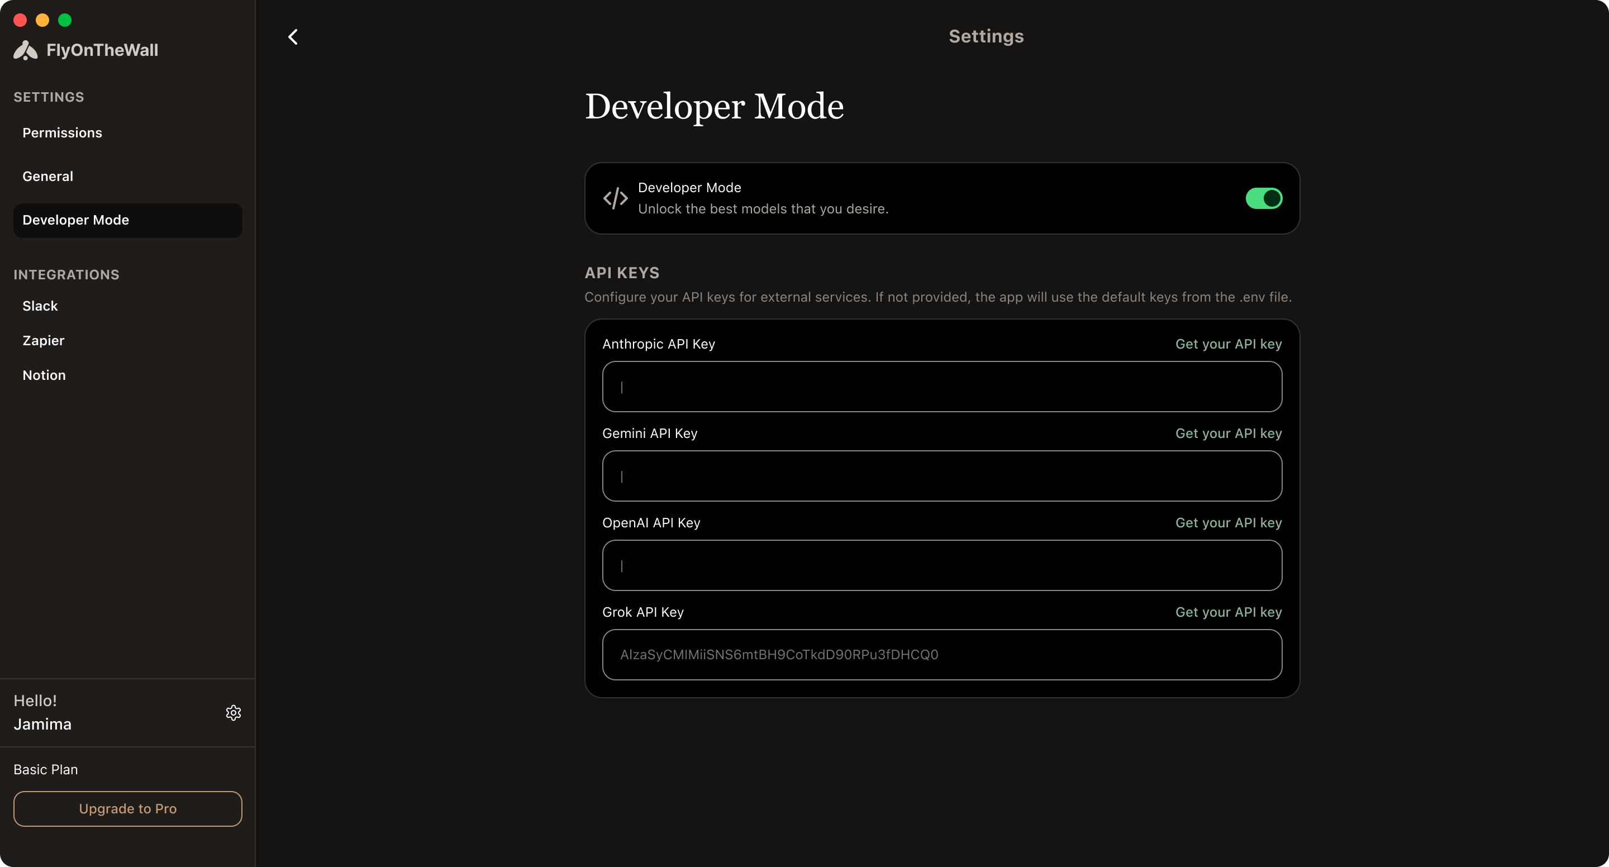Click the back arrow icon
The height and width of the screenshot is (867, 1609).
(293, 37)
